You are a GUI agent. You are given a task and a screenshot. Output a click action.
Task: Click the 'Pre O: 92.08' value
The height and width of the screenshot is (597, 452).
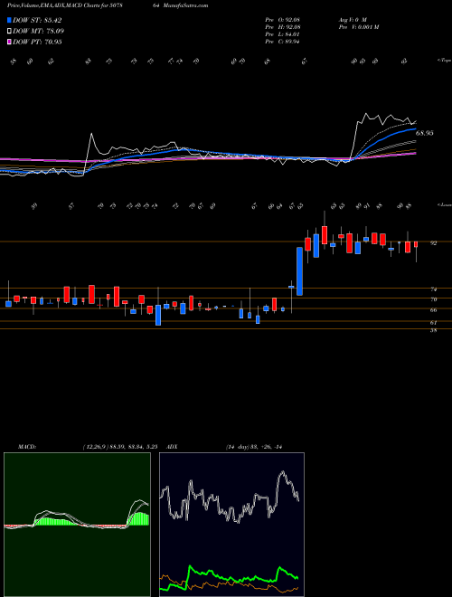click(x=283, y=19)
